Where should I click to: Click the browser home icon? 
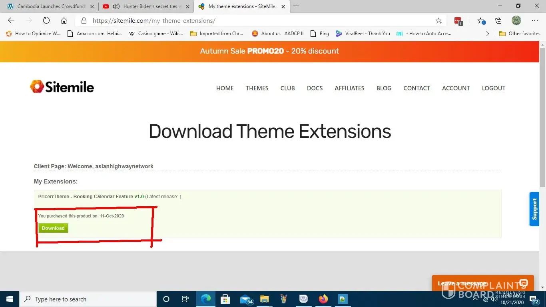point(64,21)
